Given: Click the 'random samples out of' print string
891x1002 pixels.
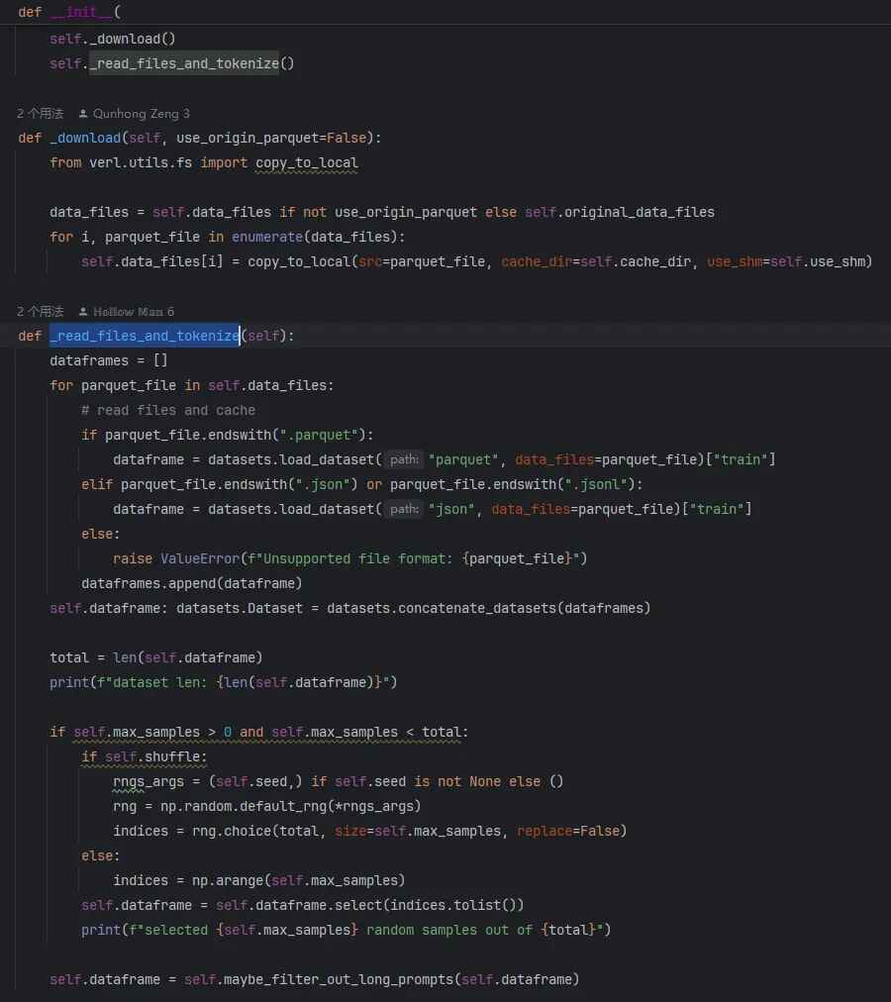Looking at the screenshot, I should click(x=448, y=931).
